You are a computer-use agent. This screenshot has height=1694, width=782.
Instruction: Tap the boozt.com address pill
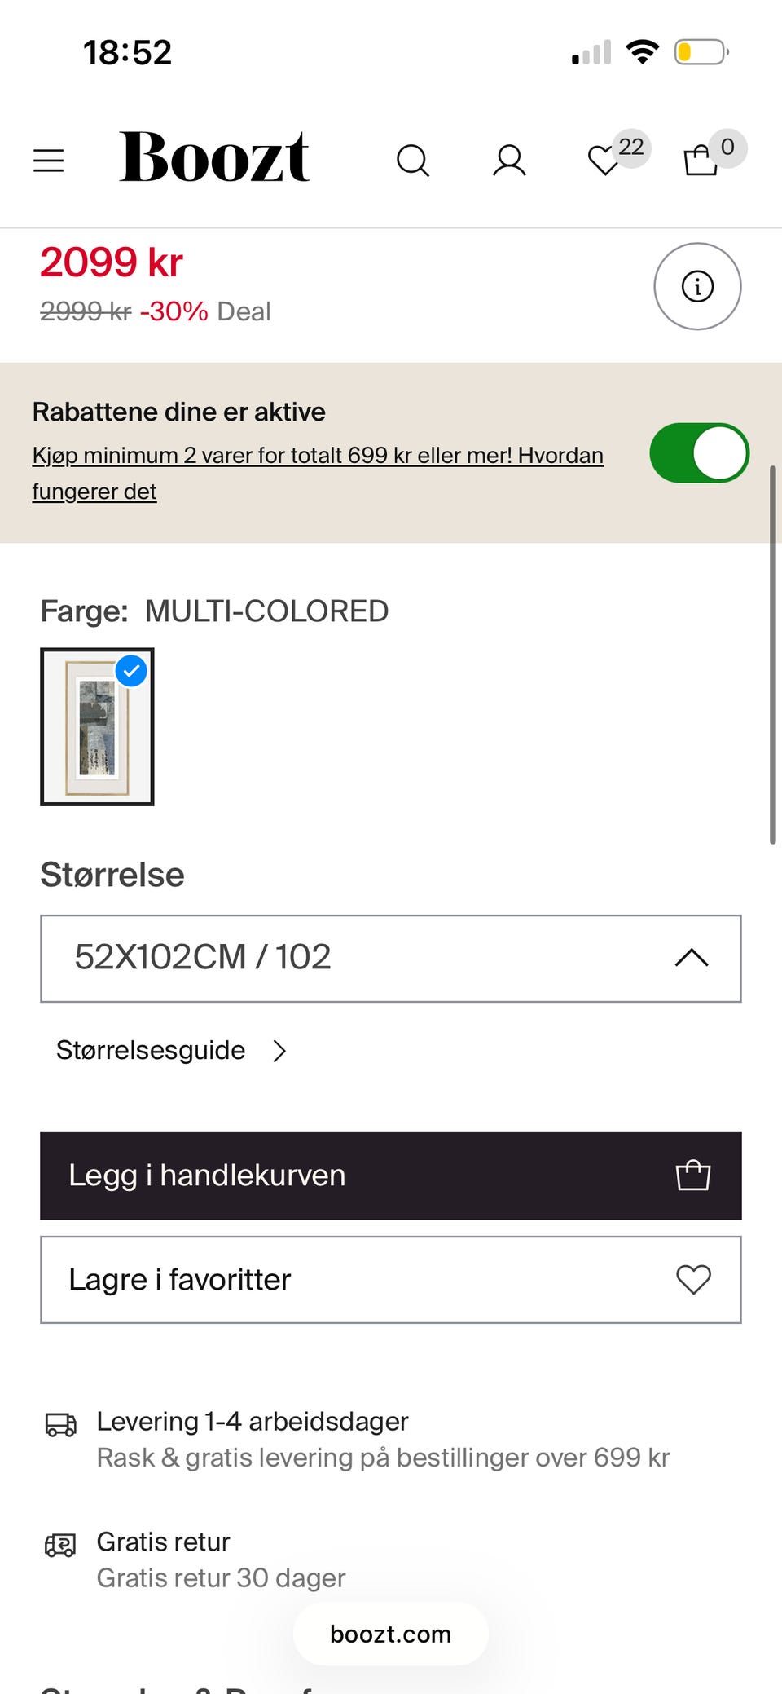pos(390,1634)
